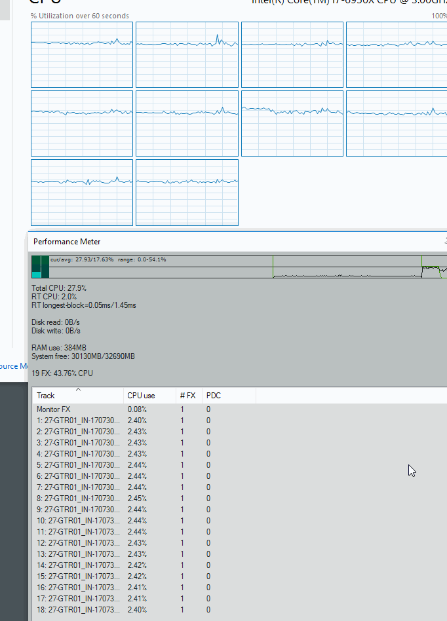Select track row 6: 27-GTR01_IN-170730

pyautogui.click(x=239, y=476)
